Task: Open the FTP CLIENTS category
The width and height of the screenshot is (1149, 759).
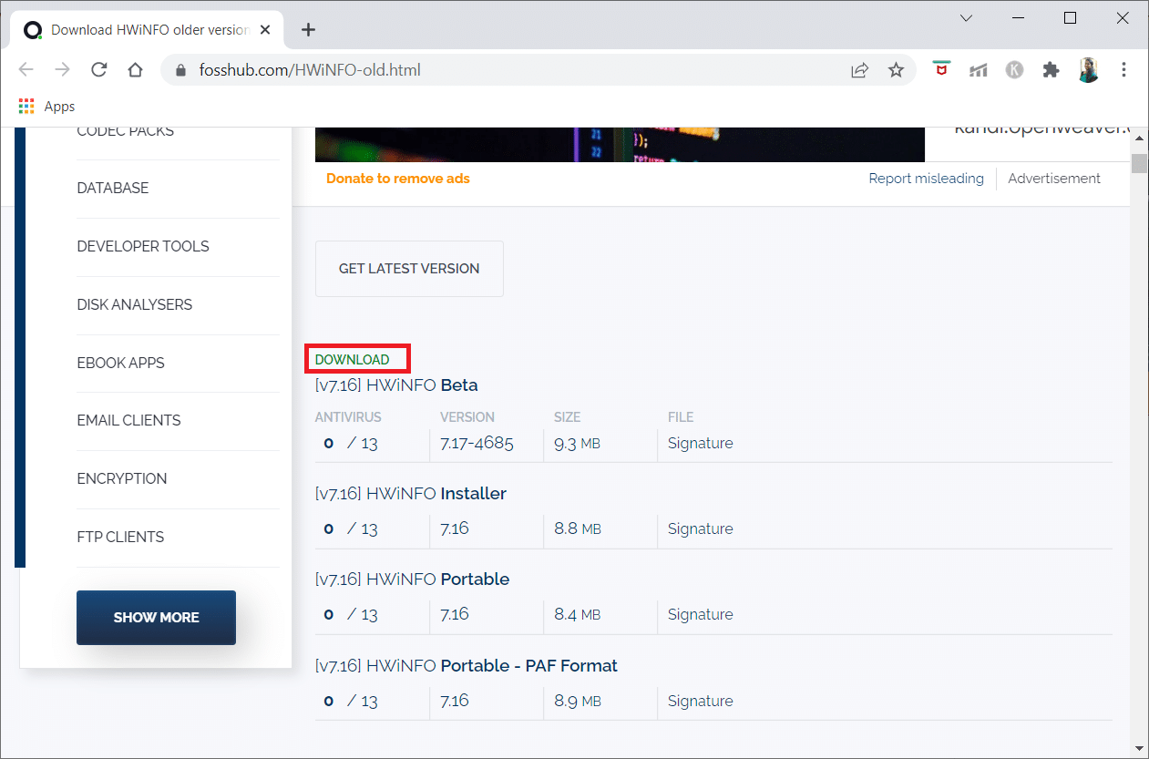Action: coord(120,537)
